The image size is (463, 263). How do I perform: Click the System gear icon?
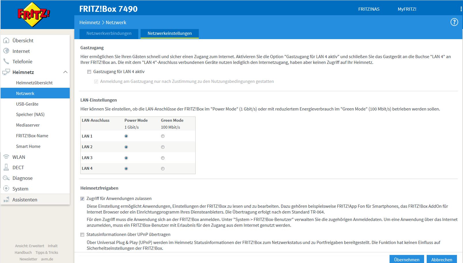coord(6,188)
